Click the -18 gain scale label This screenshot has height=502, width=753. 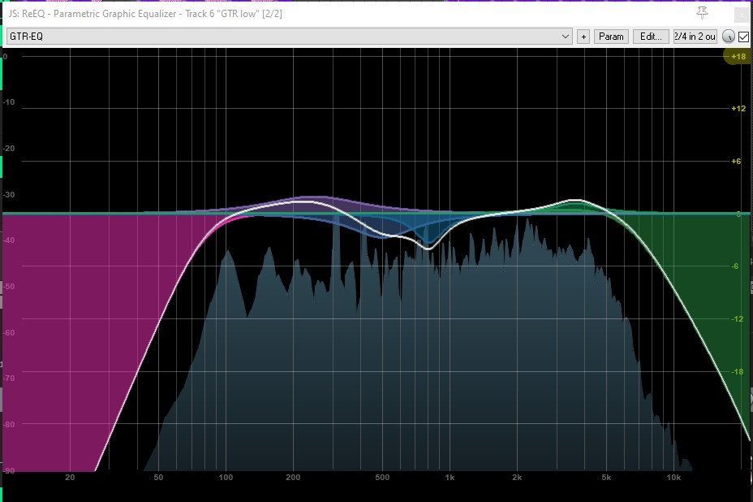737,371
